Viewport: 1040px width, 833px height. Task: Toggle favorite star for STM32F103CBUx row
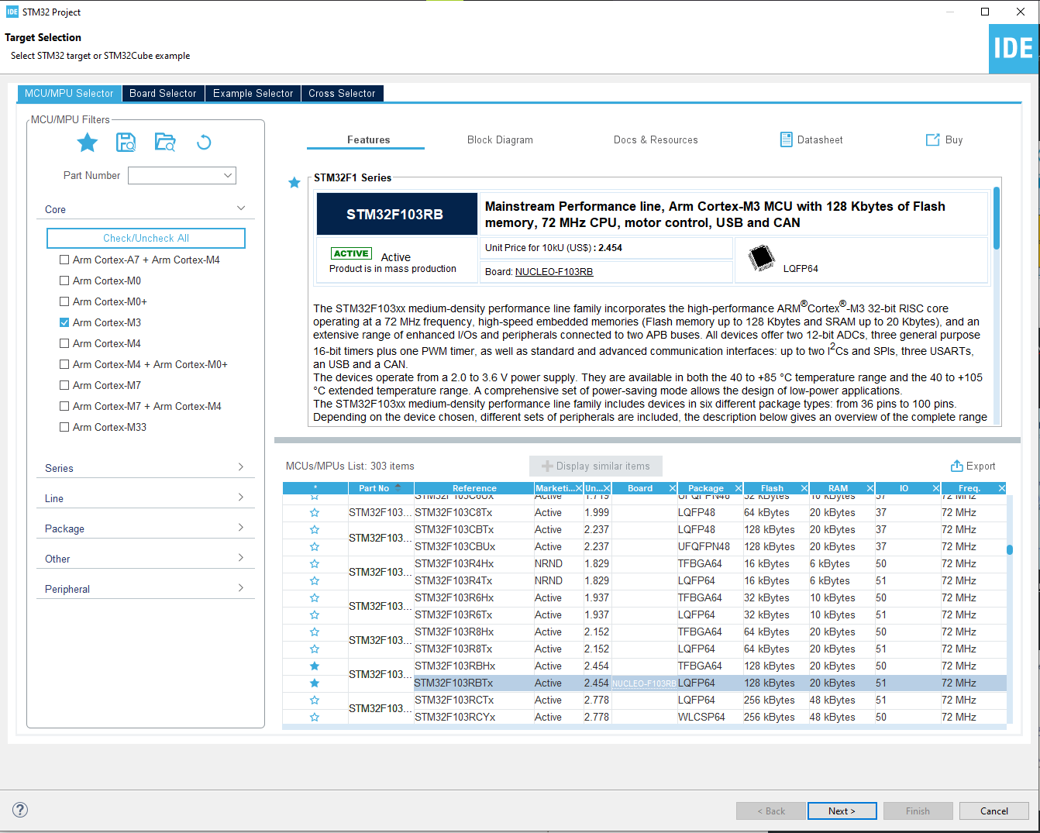(x=315, y=547)
